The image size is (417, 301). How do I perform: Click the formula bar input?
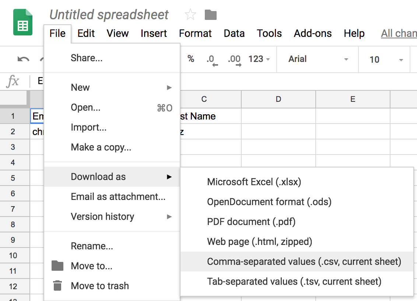(x=298, y=81)
